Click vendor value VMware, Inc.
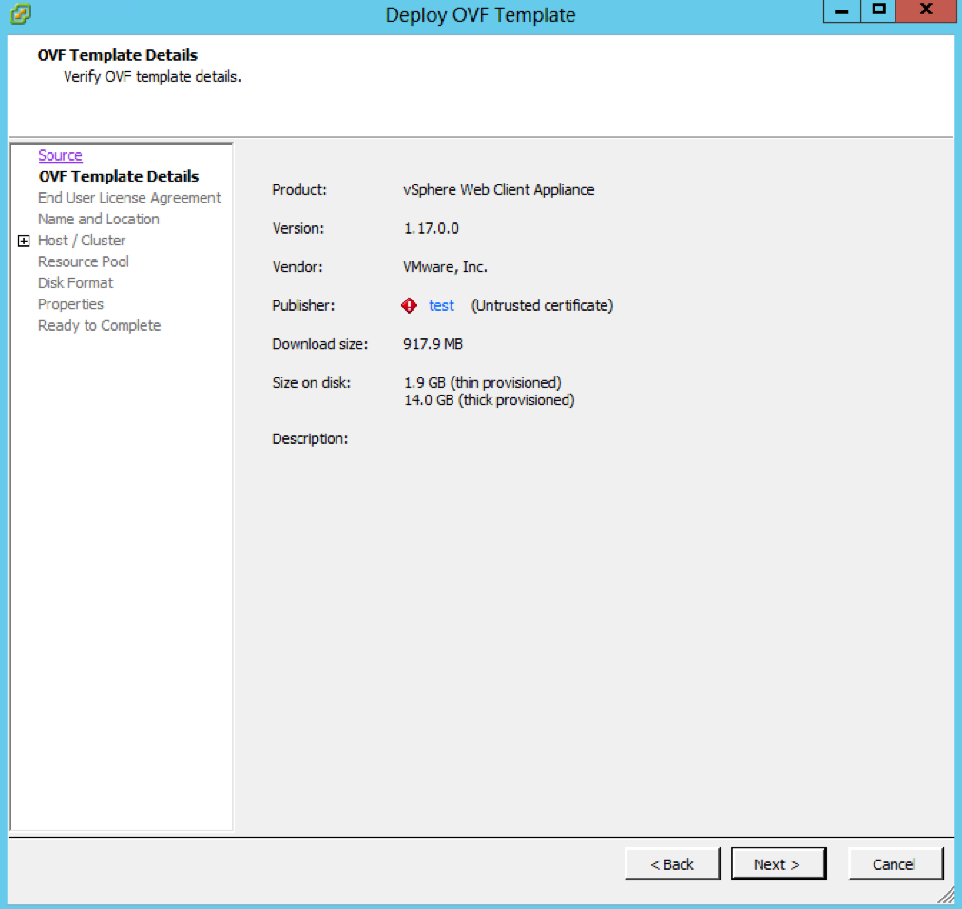Image resolution: width=962 pixels, height=909 pixels. [x=445, y=267]
